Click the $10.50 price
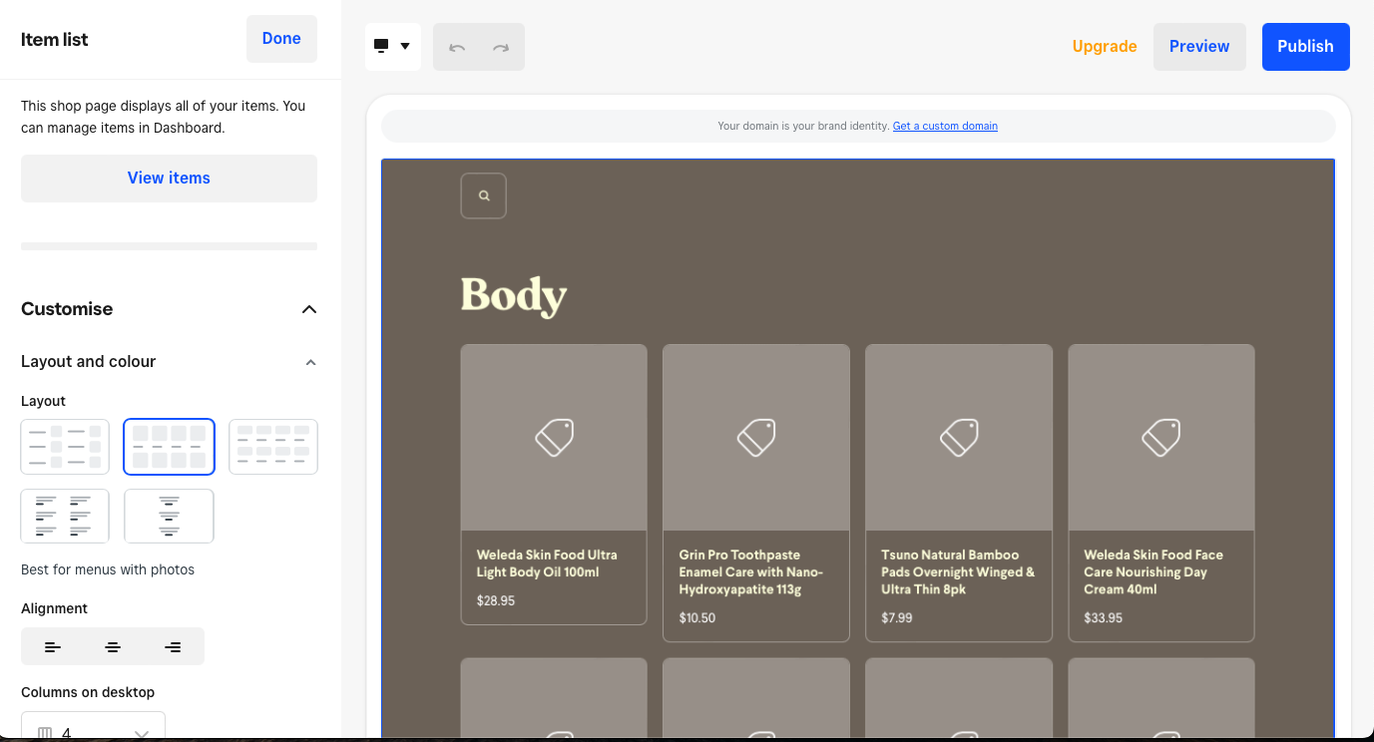The height and width of the screenshot is (742, 1374). click(697, 618)
